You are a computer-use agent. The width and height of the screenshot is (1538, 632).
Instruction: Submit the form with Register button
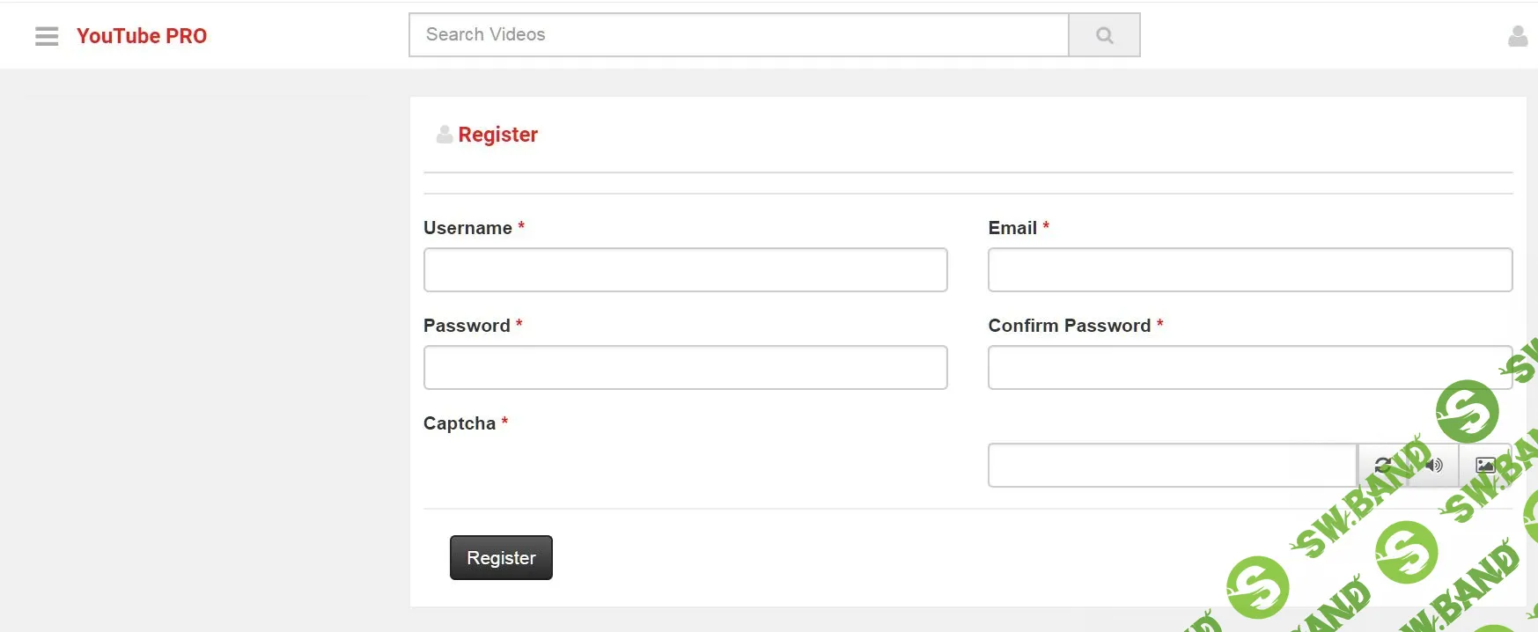(501, 558)
